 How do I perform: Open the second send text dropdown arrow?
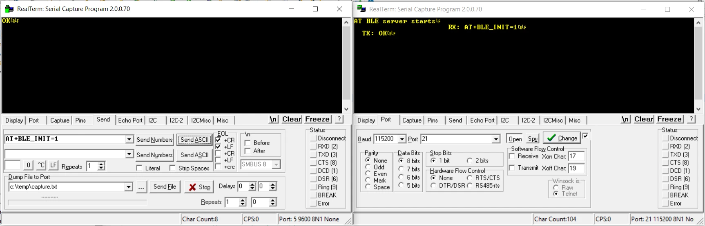tap(129, 154)
